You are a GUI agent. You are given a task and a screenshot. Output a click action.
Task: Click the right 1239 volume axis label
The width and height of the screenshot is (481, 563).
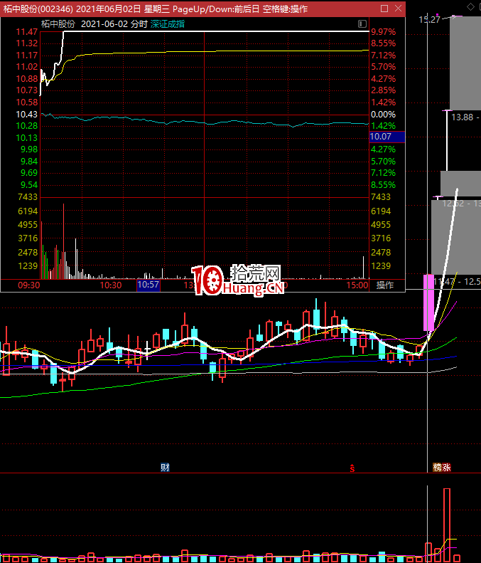[x=381, y=266]
